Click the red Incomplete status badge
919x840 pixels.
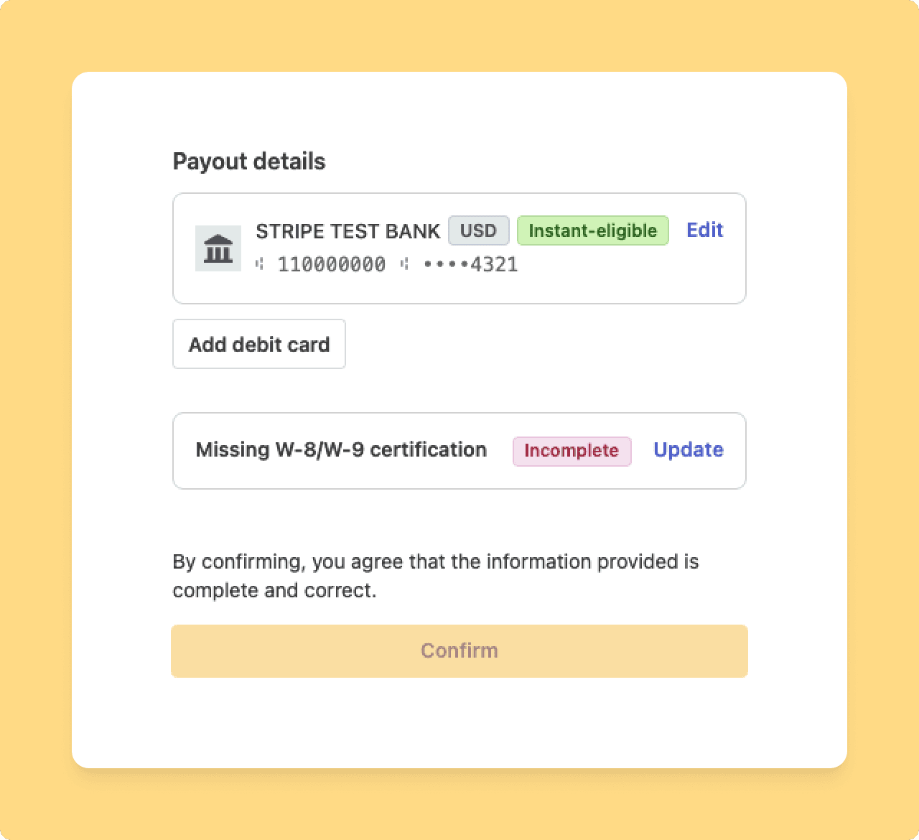click(572, 451)
